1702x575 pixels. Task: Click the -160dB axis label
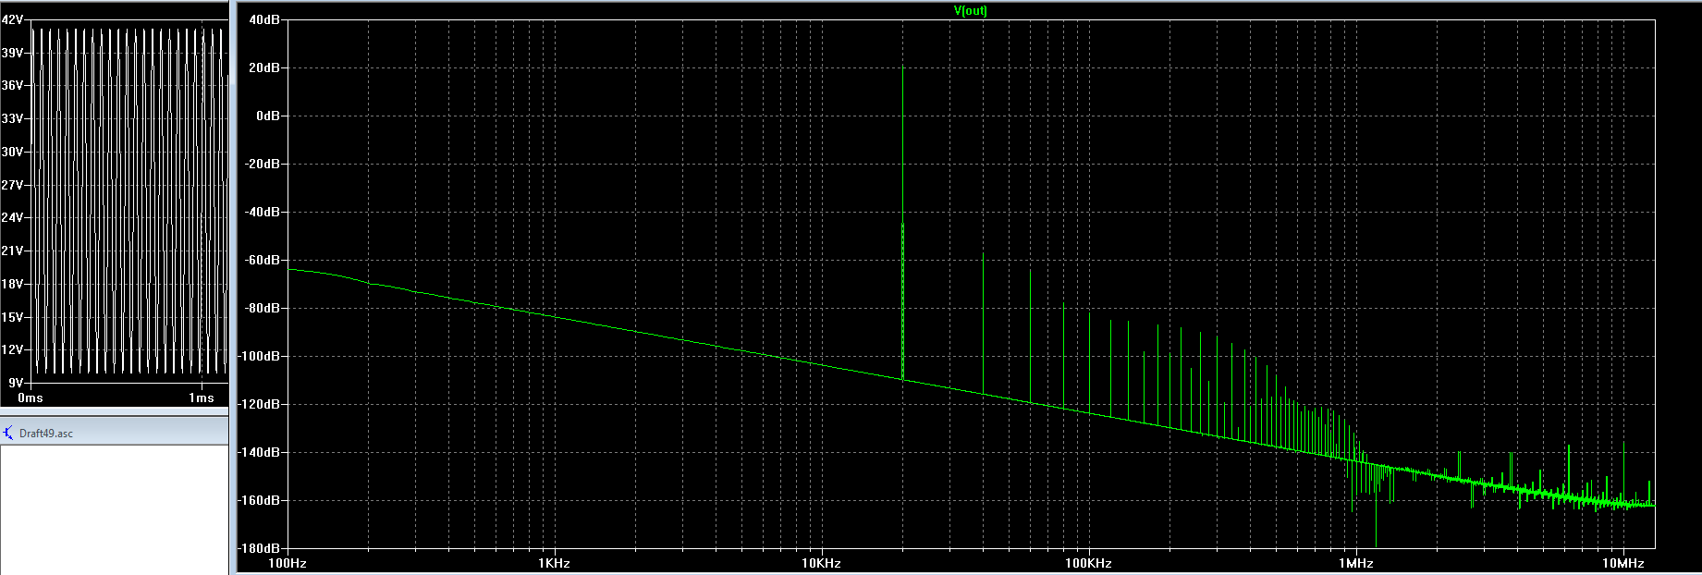tap(260, 501)
